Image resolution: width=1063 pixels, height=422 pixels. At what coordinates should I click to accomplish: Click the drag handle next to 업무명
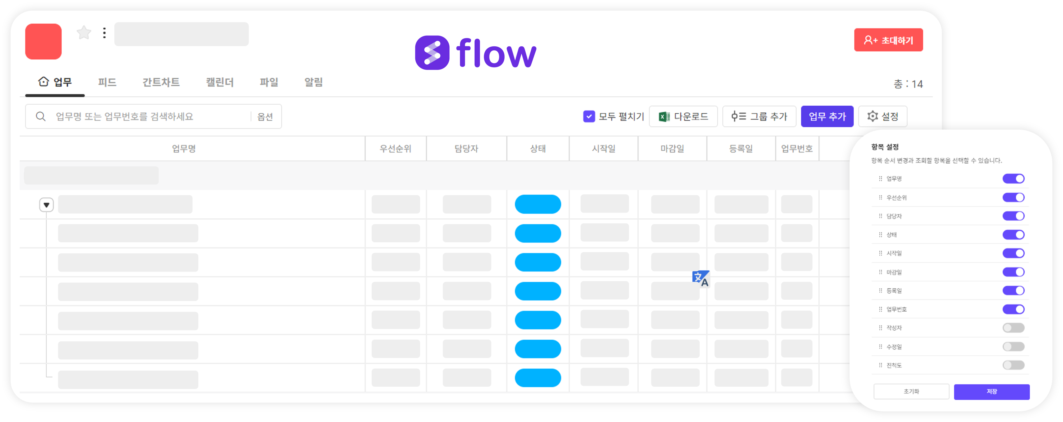880,178
